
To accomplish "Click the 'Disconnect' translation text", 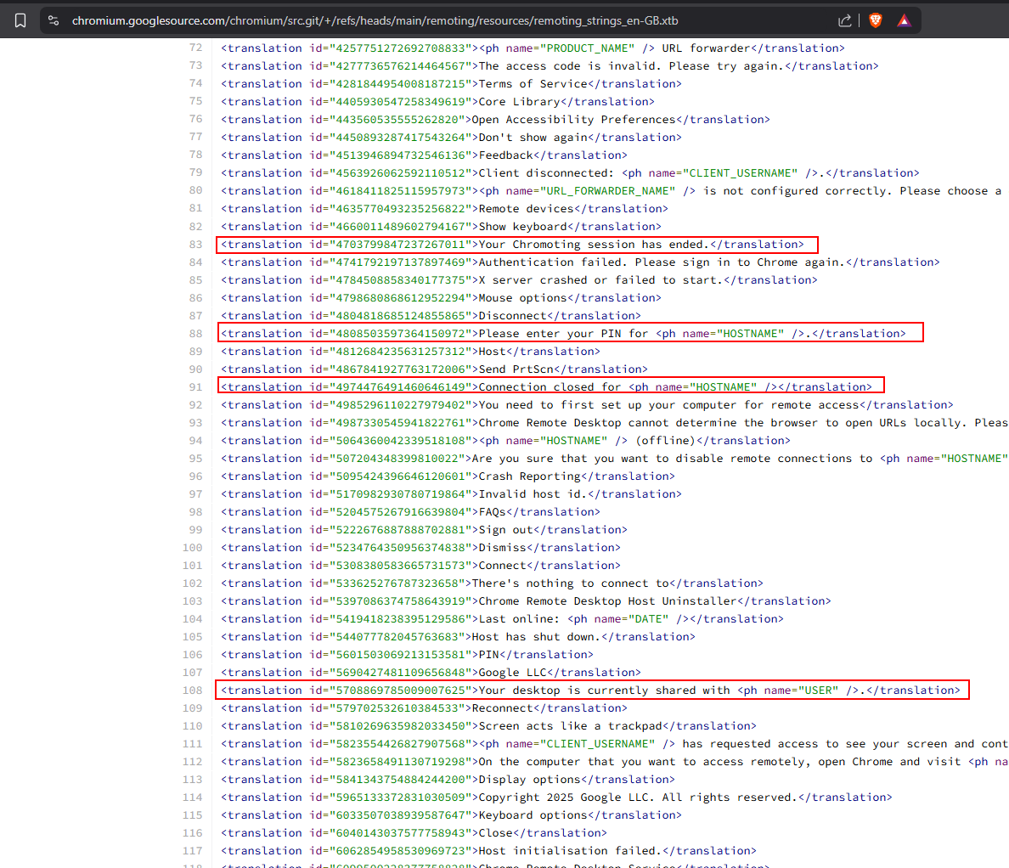I will [512, 316].
